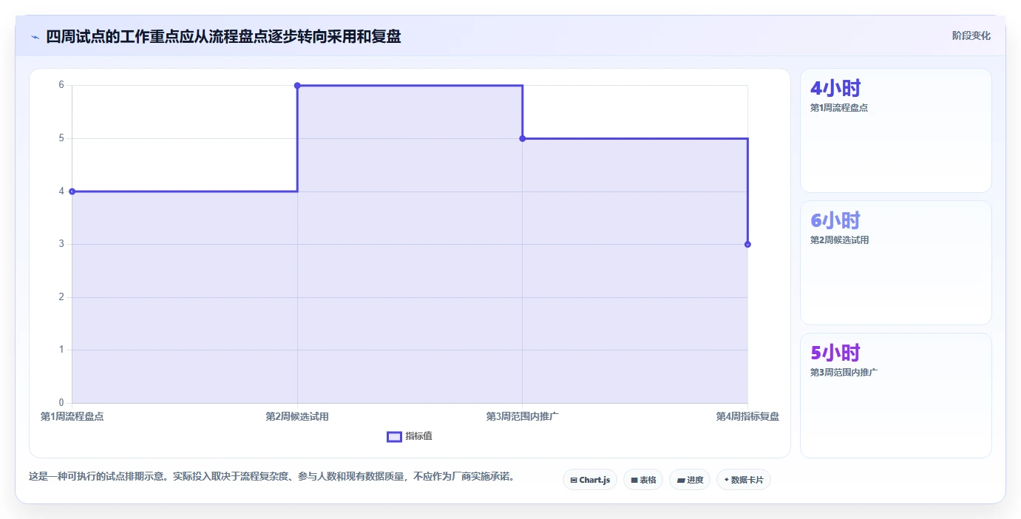Click the data point at value 6
Viewport: 1021px width, 519px height.
[x=297, y=86]
